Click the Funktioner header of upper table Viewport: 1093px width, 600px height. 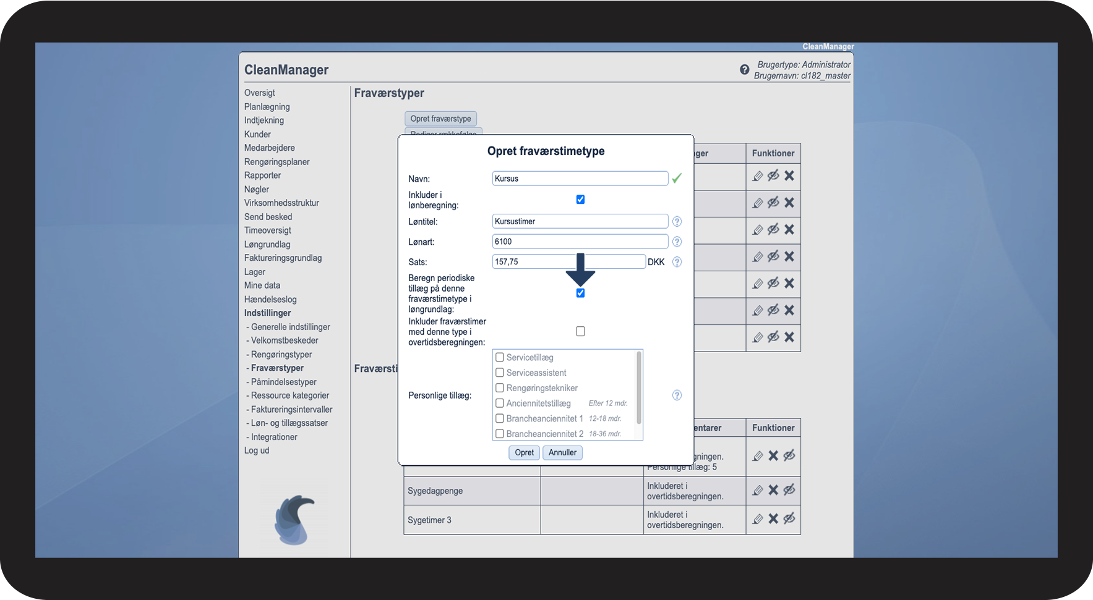coord(773,153)
